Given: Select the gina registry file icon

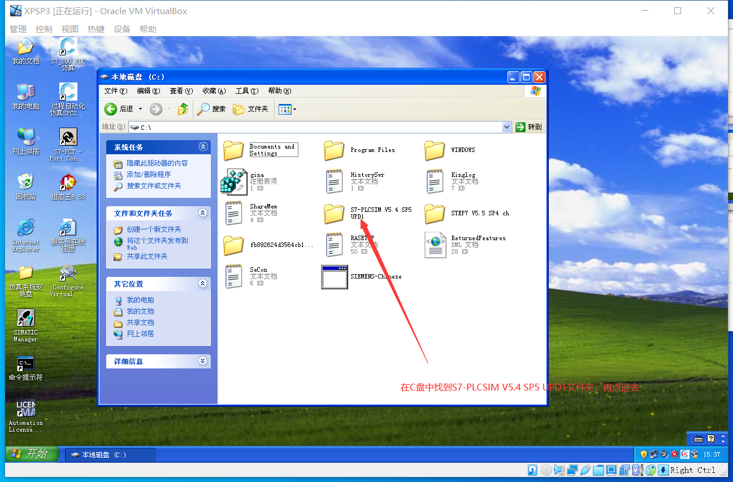Looking at the screenshot, I should point(233,181).
